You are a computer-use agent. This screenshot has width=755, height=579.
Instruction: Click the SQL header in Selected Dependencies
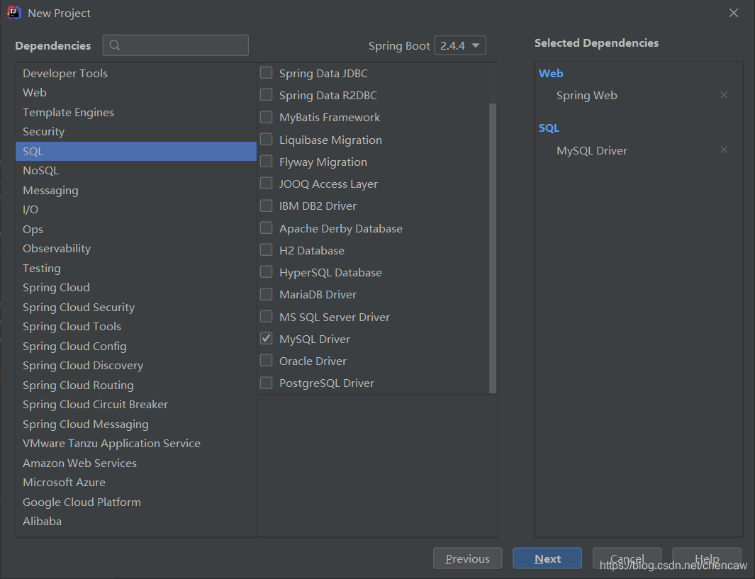click(x=549, y=128)
